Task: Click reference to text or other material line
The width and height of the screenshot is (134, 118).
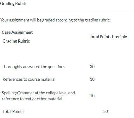Action: 32,99
